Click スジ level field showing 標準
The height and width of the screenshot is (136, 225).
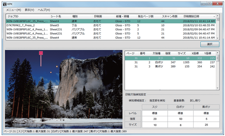tap(155, 113)
